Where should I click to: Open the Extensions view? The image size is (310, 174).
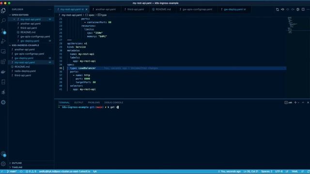click(x=3, y=61)
